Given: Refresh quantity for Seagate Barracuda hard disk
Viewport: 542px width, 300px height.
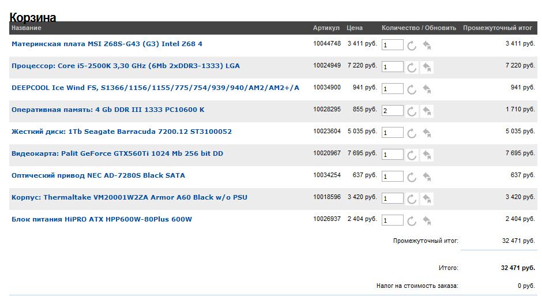Looking at the screenshot, I should [x=411, y=133].
